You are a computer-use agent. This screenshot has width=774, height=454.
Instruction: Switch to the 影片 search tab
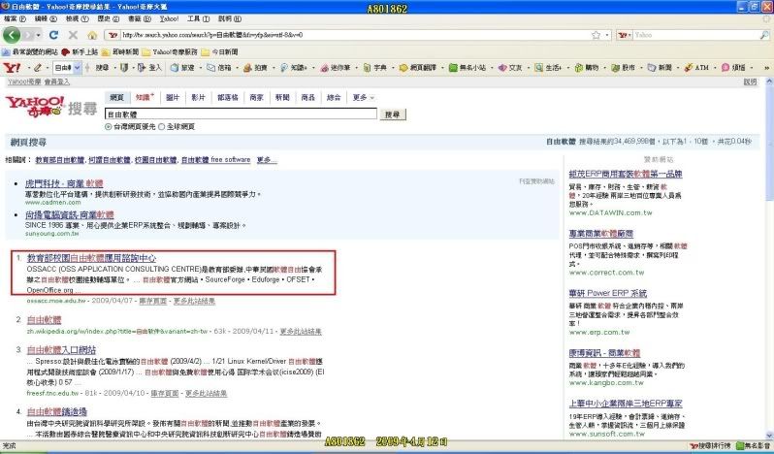click(199, 98)
